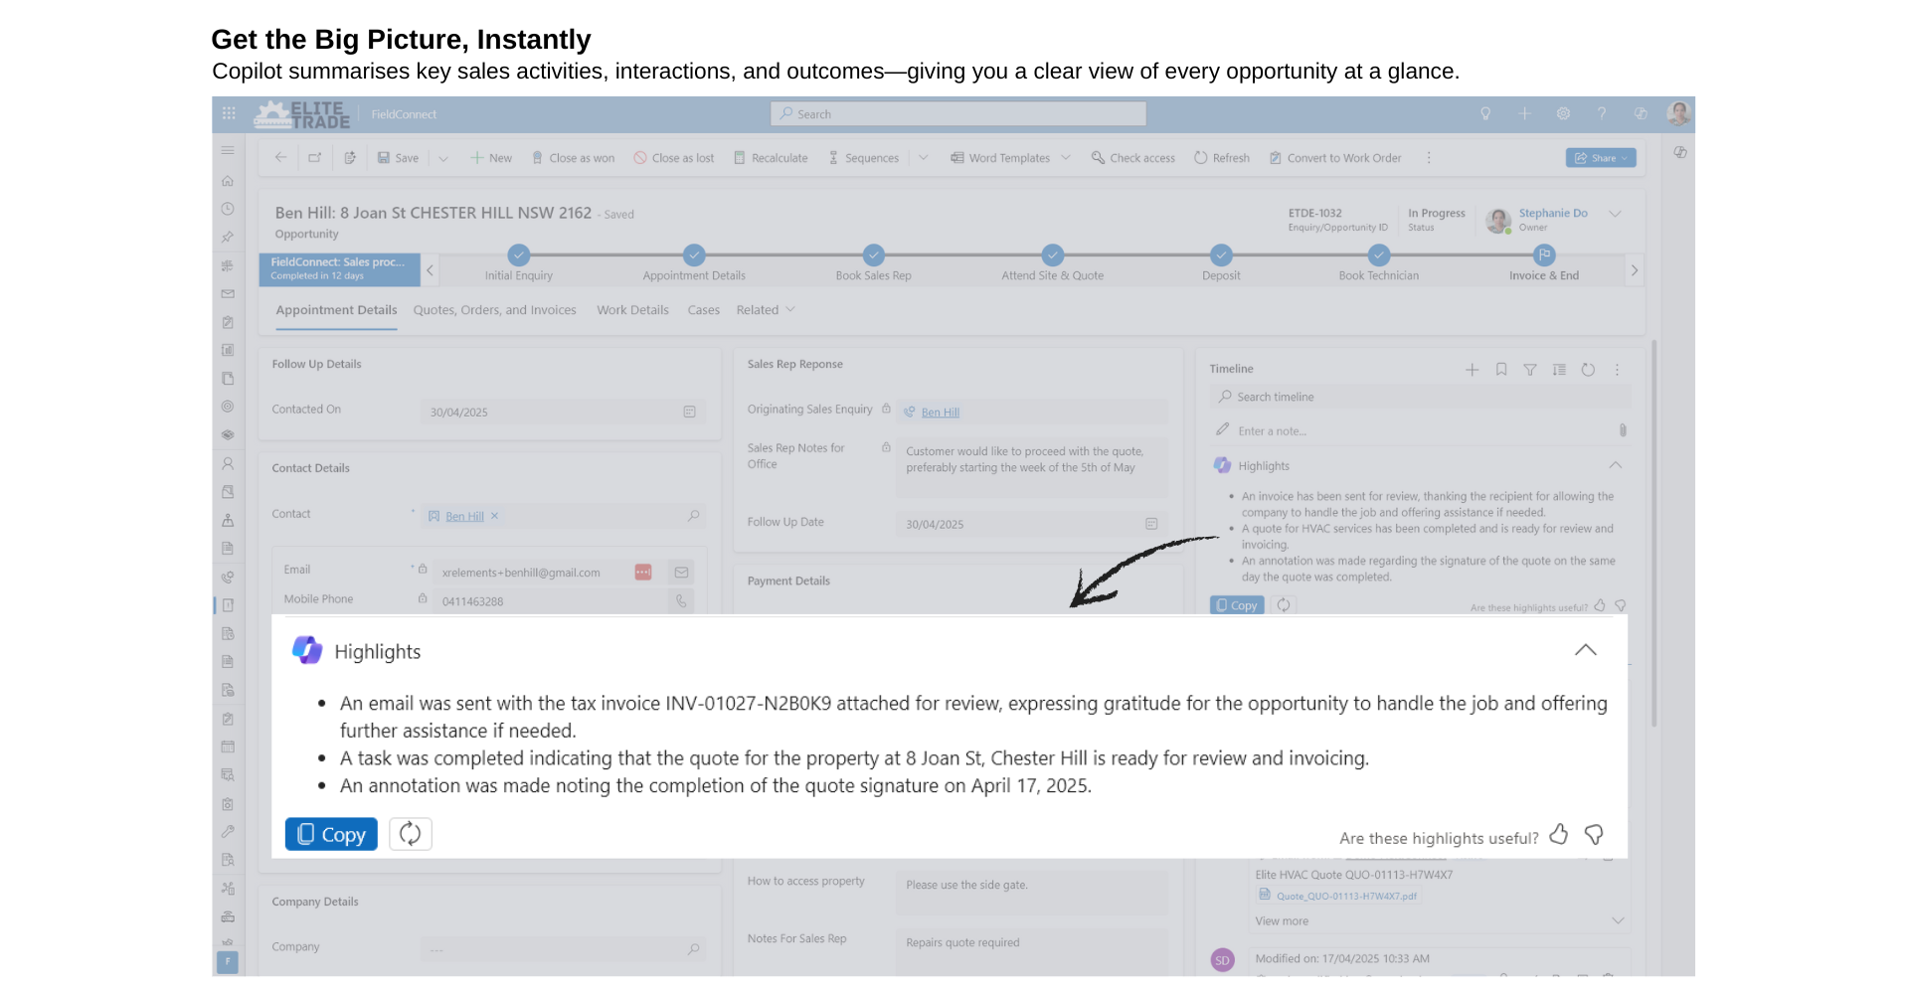This screenshot has height=994, width=1909.
Task: Click Close as won
Action: pyautogui.click(x=573, y=158)
